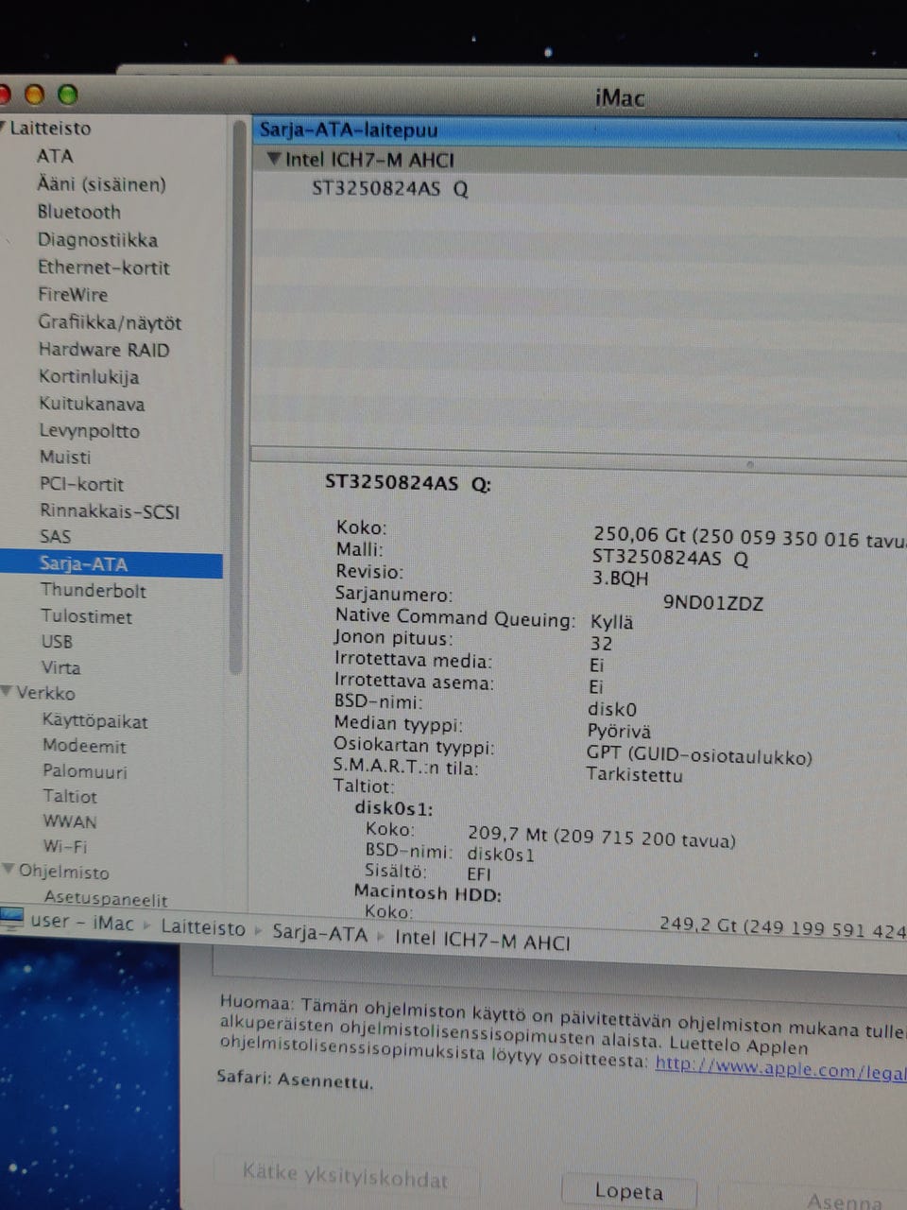Click the Lopeta button
The image size is (907, 1210).
tap(629, 1192)
